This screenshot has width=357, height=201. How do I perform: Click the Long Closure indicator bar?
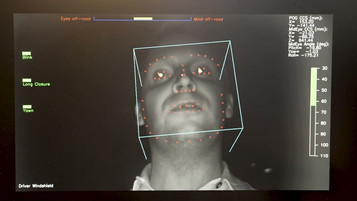27,80
